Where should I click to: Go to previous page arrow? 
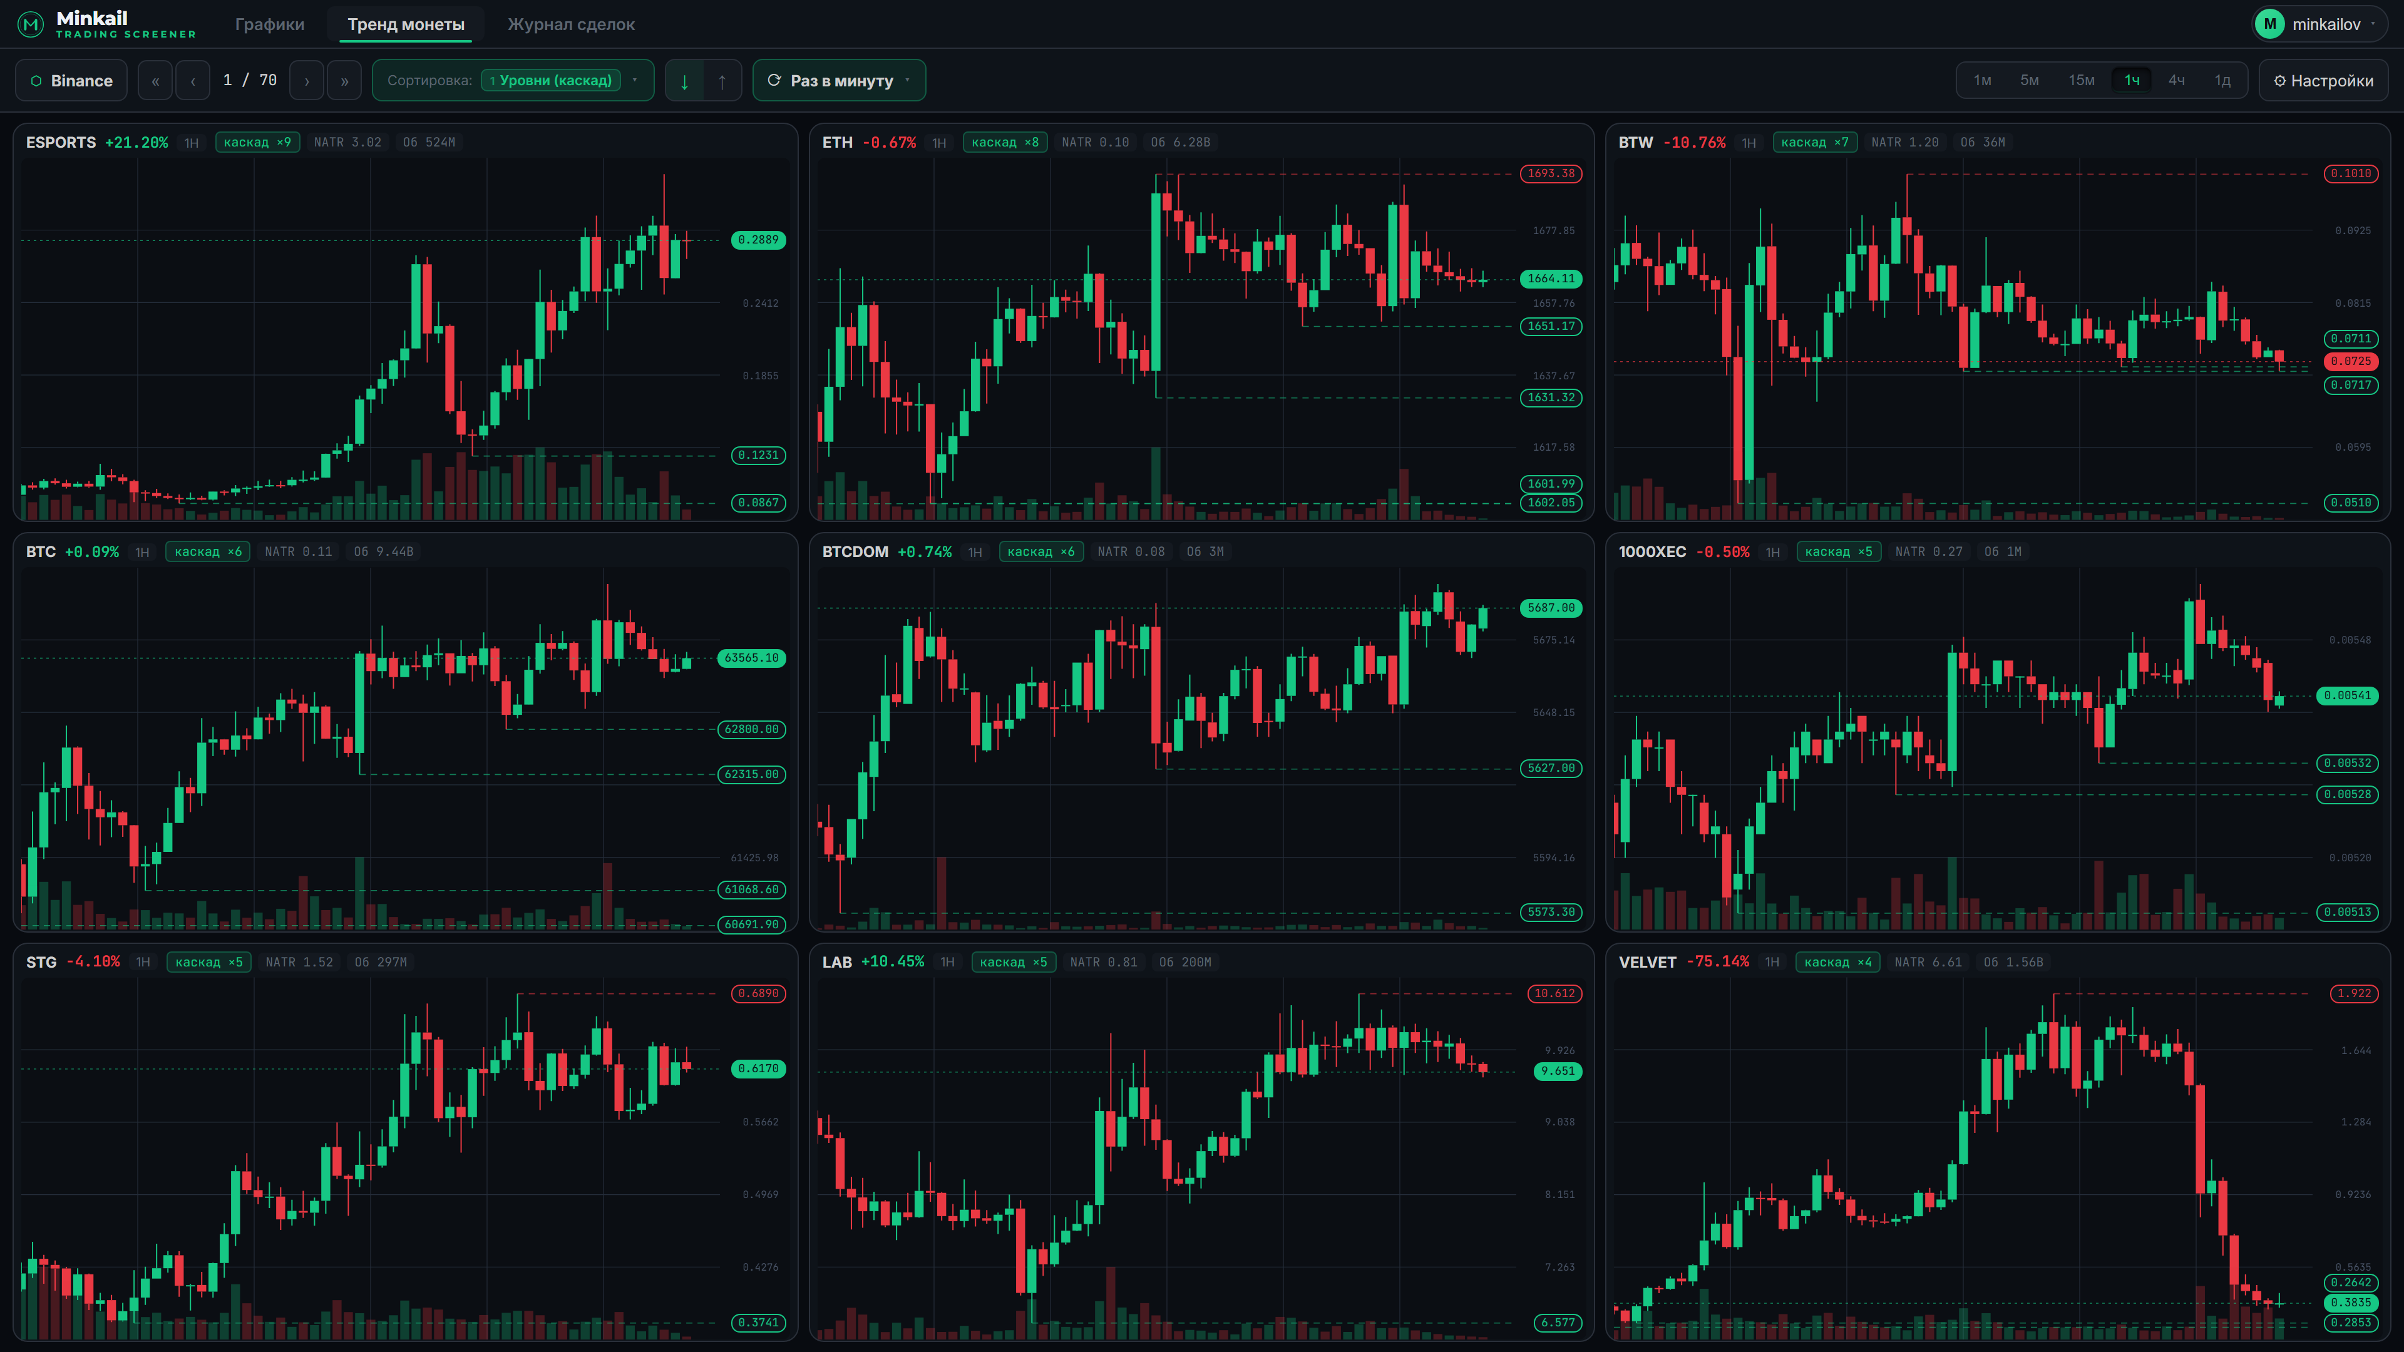(193, 80)
